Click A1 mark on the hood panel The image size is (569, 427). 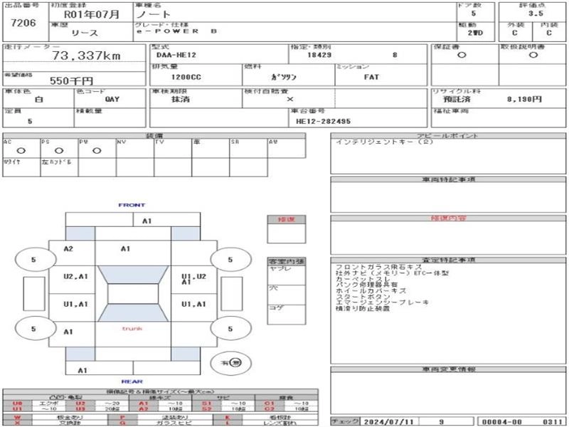125,248
